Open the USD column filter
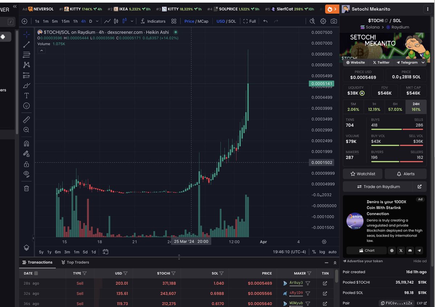Viewport: 435px width, 307px height. coord(125,273)
